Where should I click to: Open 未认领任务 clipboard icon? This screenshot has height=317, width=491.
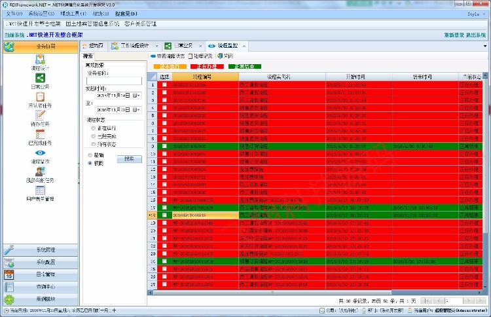click(39, 96)
